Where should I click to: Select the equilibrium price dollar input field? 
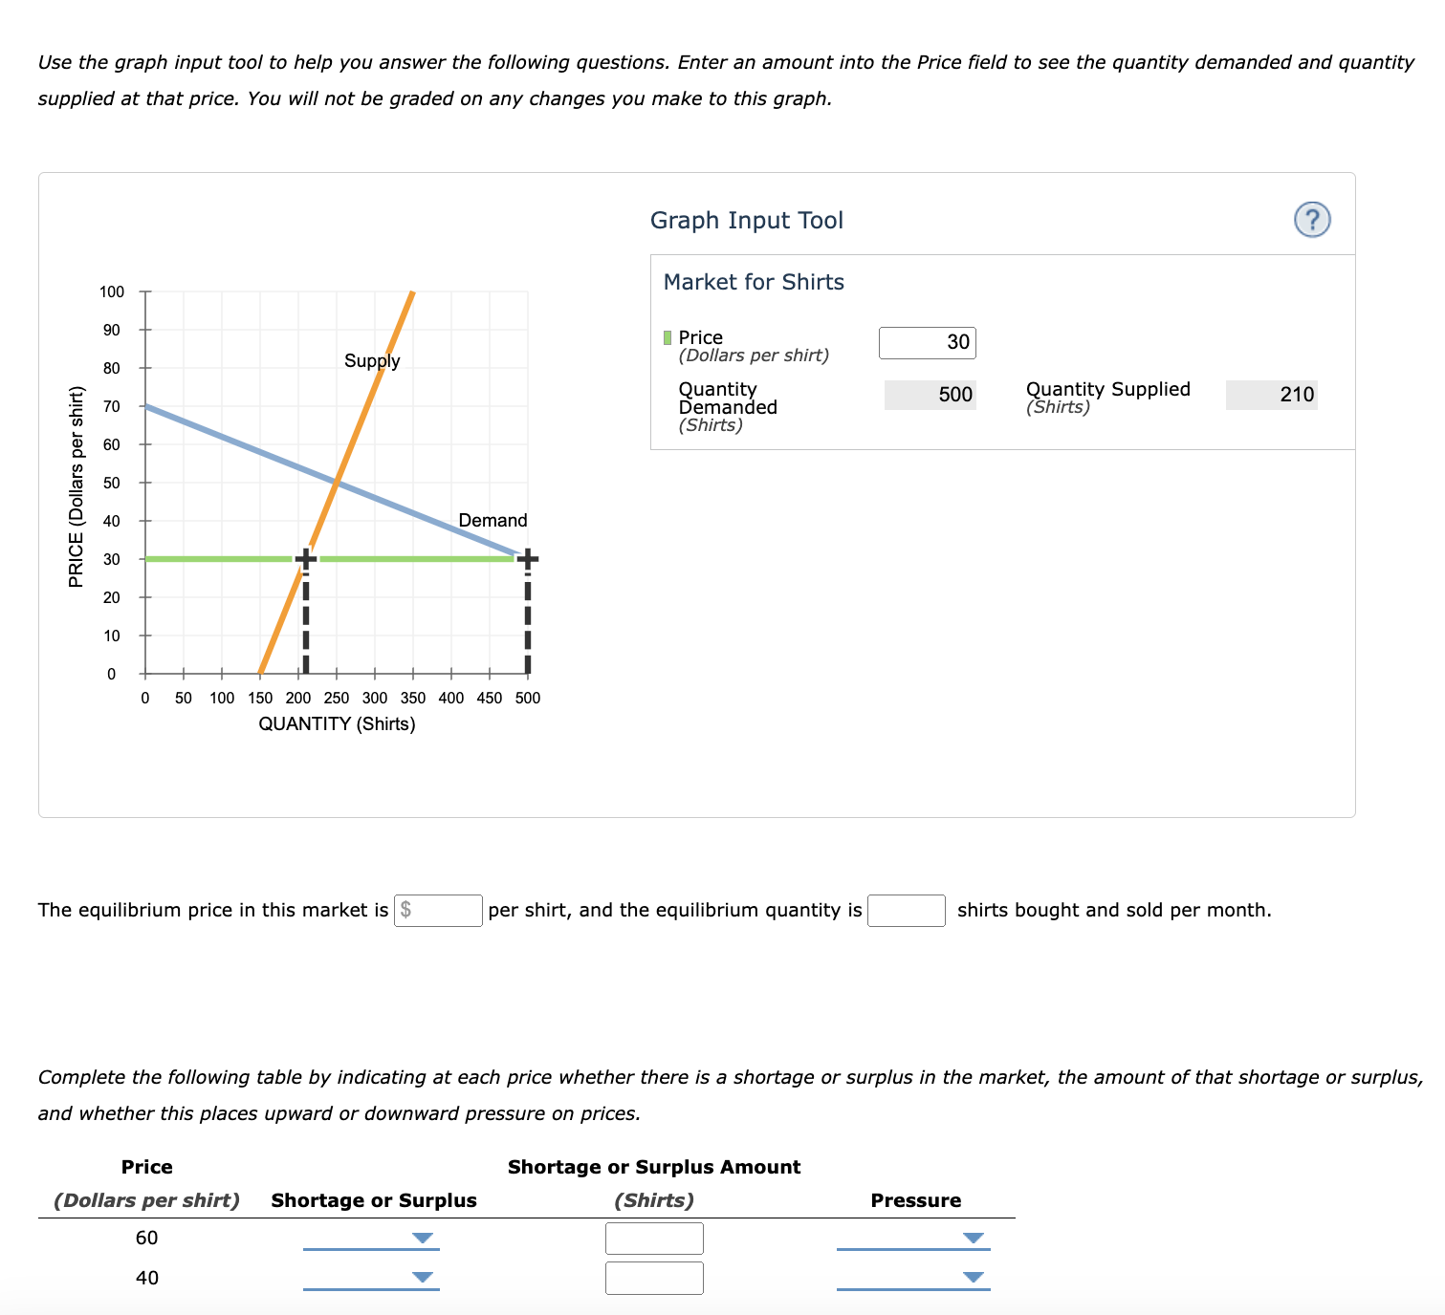(439, 911)
